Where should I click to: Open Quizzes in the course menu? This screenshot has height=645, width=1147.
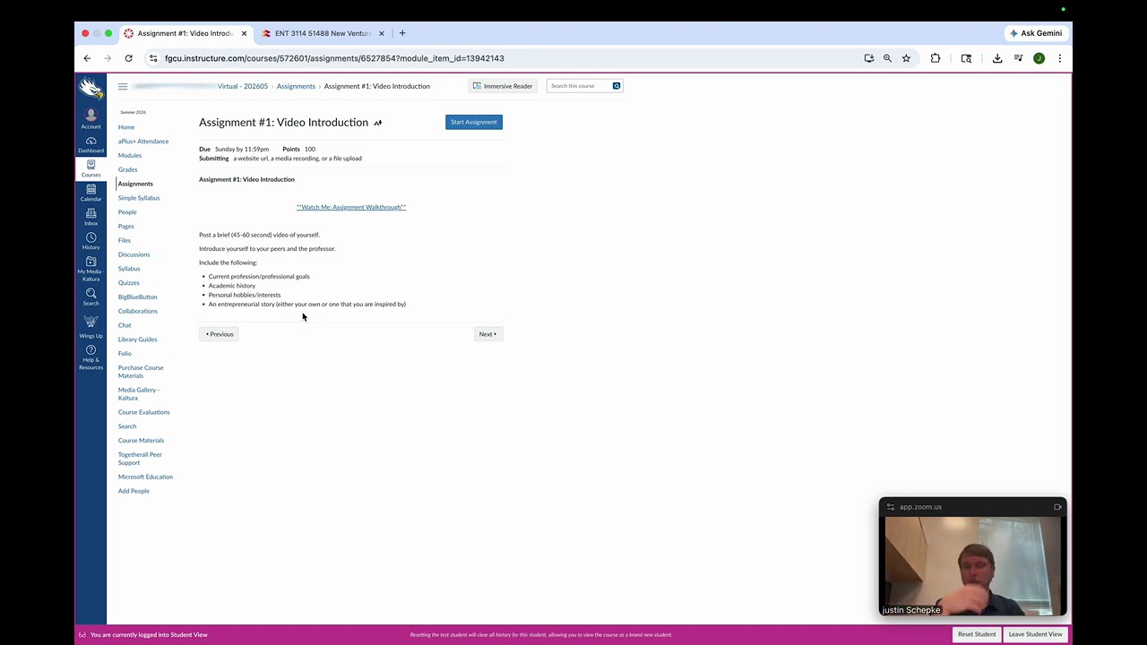(x=129, y=283)
